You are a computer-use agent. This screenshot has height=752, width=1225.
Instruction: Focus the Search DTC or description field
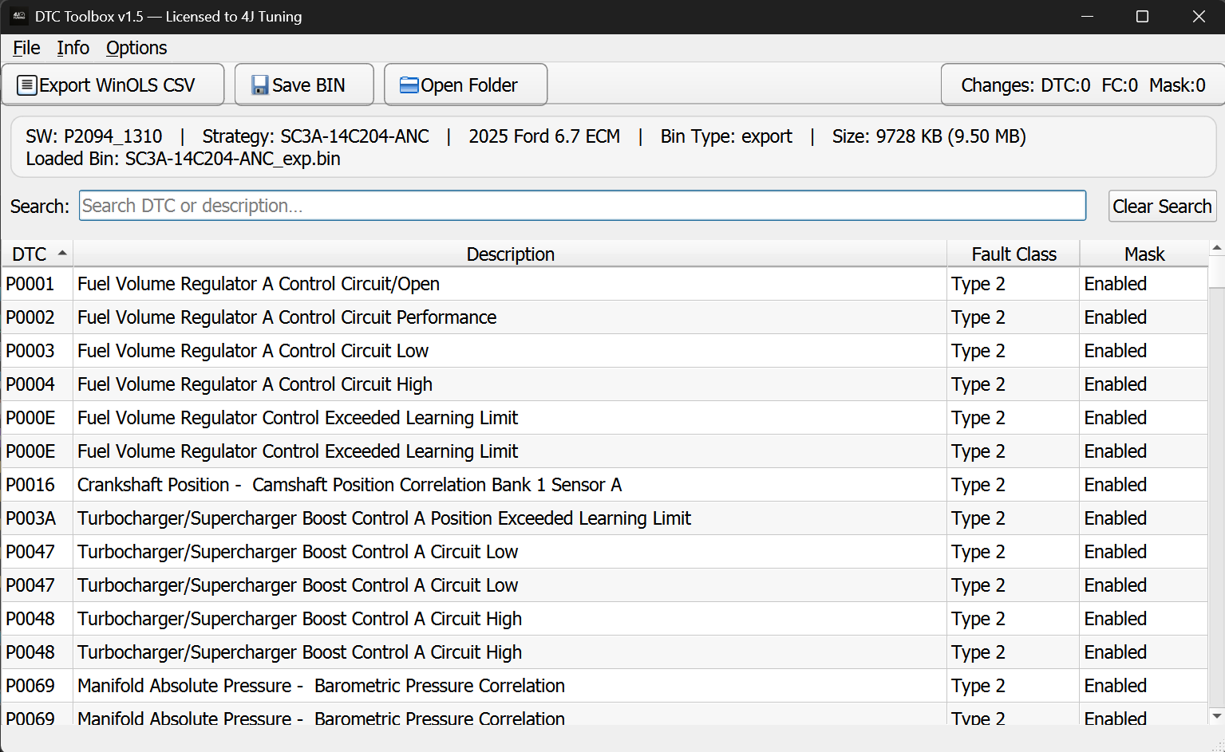(x=582, y=206)
